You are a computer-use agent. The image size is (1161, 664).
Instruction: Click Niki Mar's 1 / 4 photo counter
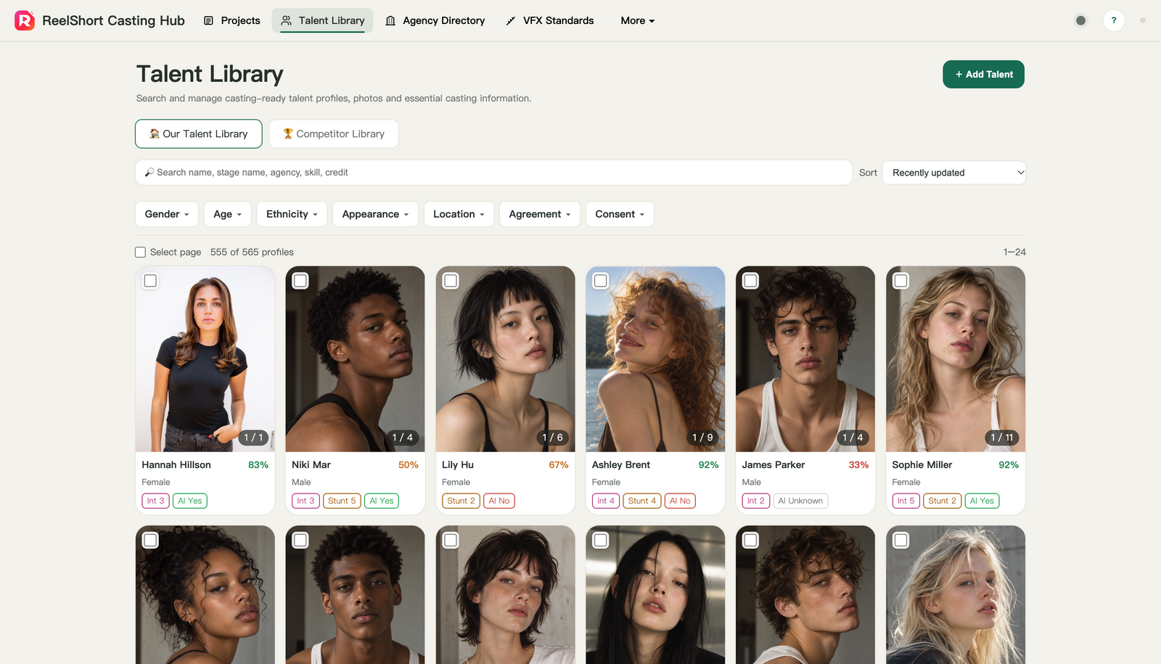coord(403,438)
